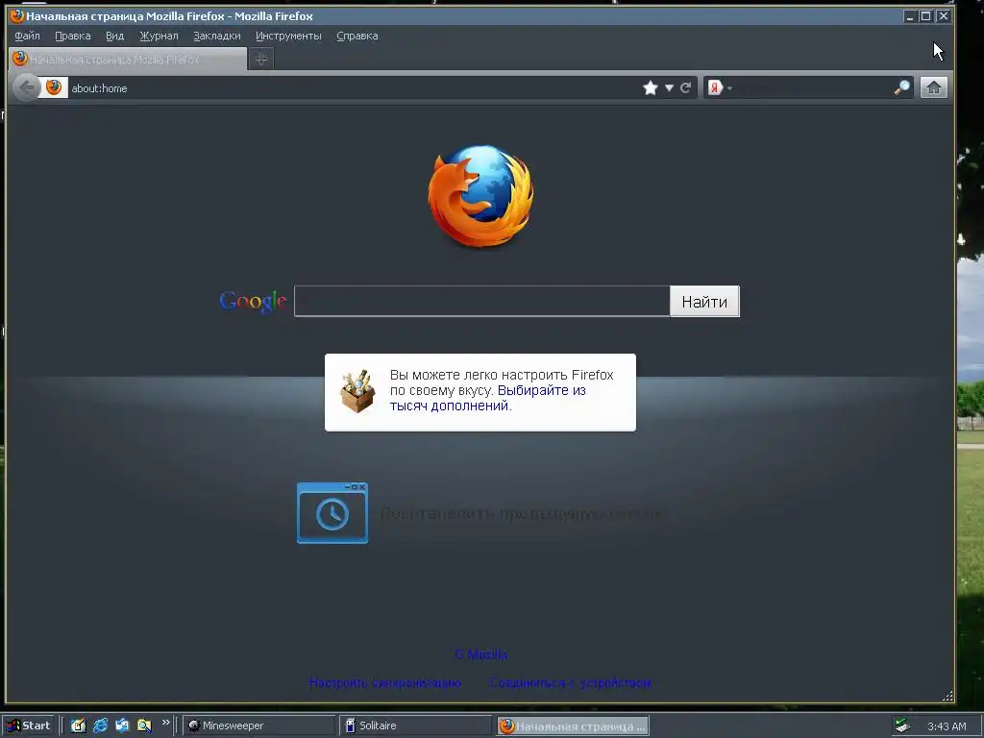The width and height of the screenshot is (984, 738).
Task: Open the URL history dropdown arrow
Action: 669,87
